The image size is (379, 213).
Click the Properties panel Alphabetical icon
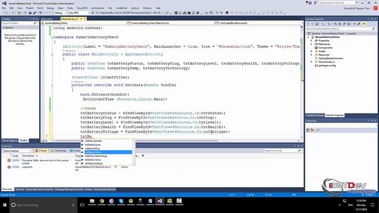tap(312, 130)
